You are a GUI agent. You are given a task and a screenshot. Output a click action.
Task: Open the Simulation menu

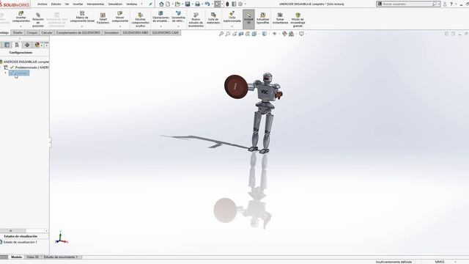tap(115, 4)
